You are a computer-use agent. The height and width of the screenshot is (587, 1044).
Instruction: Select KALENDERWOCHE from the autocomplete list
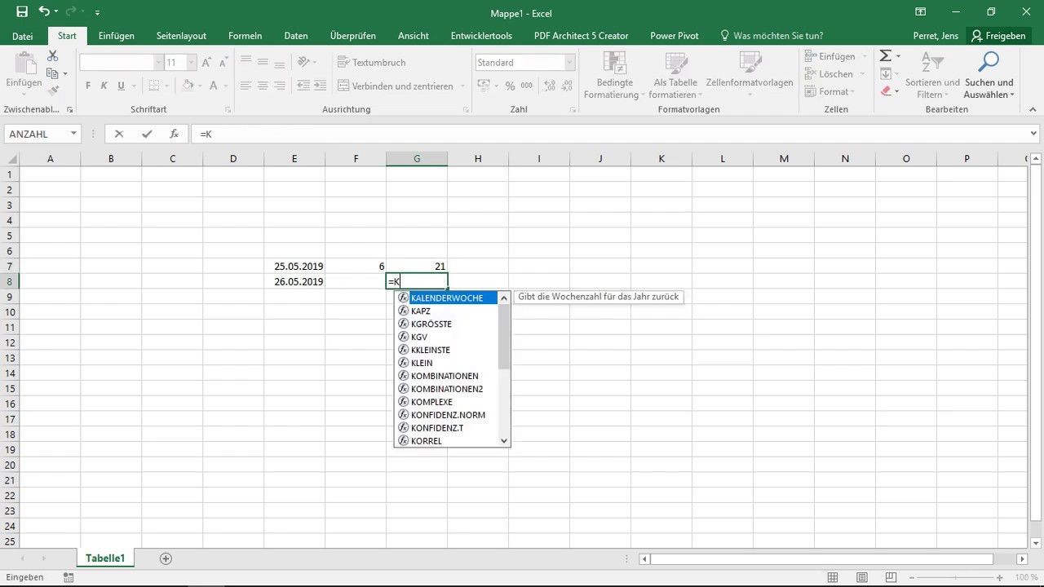point(446,298)
